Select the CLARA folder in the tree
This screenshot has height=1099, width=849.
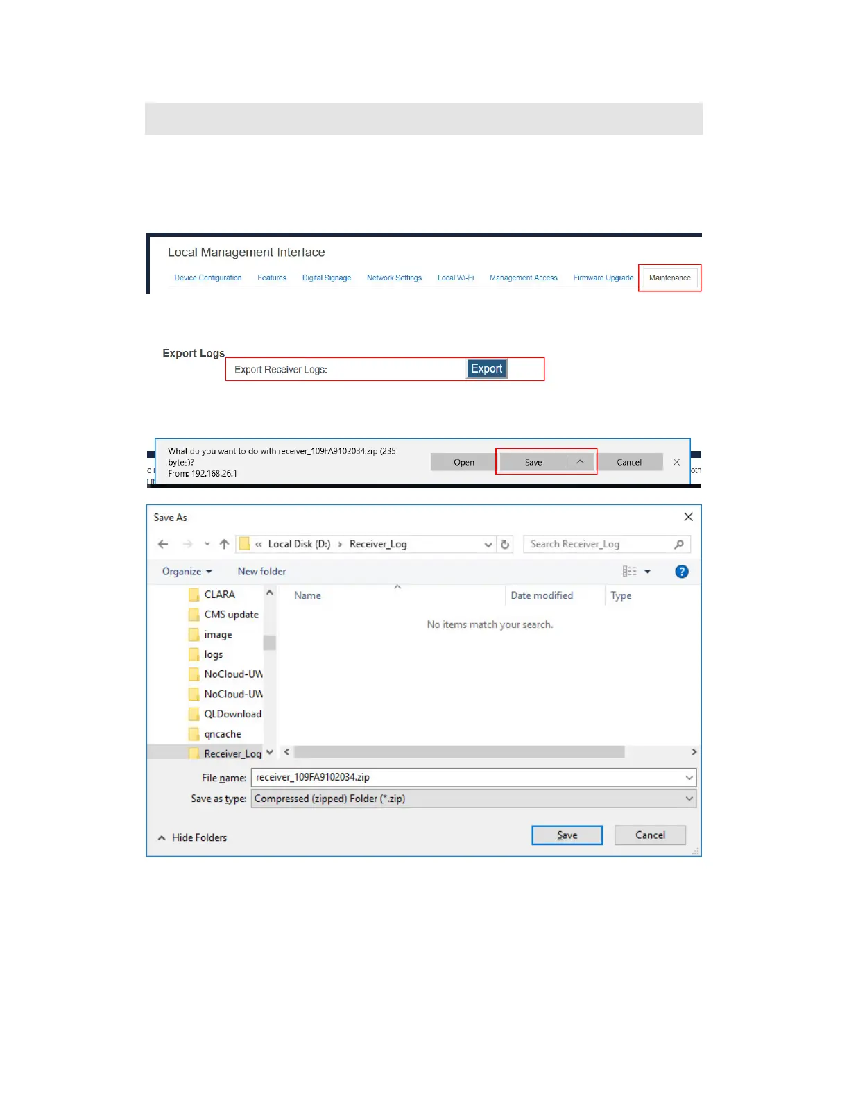pyautogui.click(x=219, y=595)
